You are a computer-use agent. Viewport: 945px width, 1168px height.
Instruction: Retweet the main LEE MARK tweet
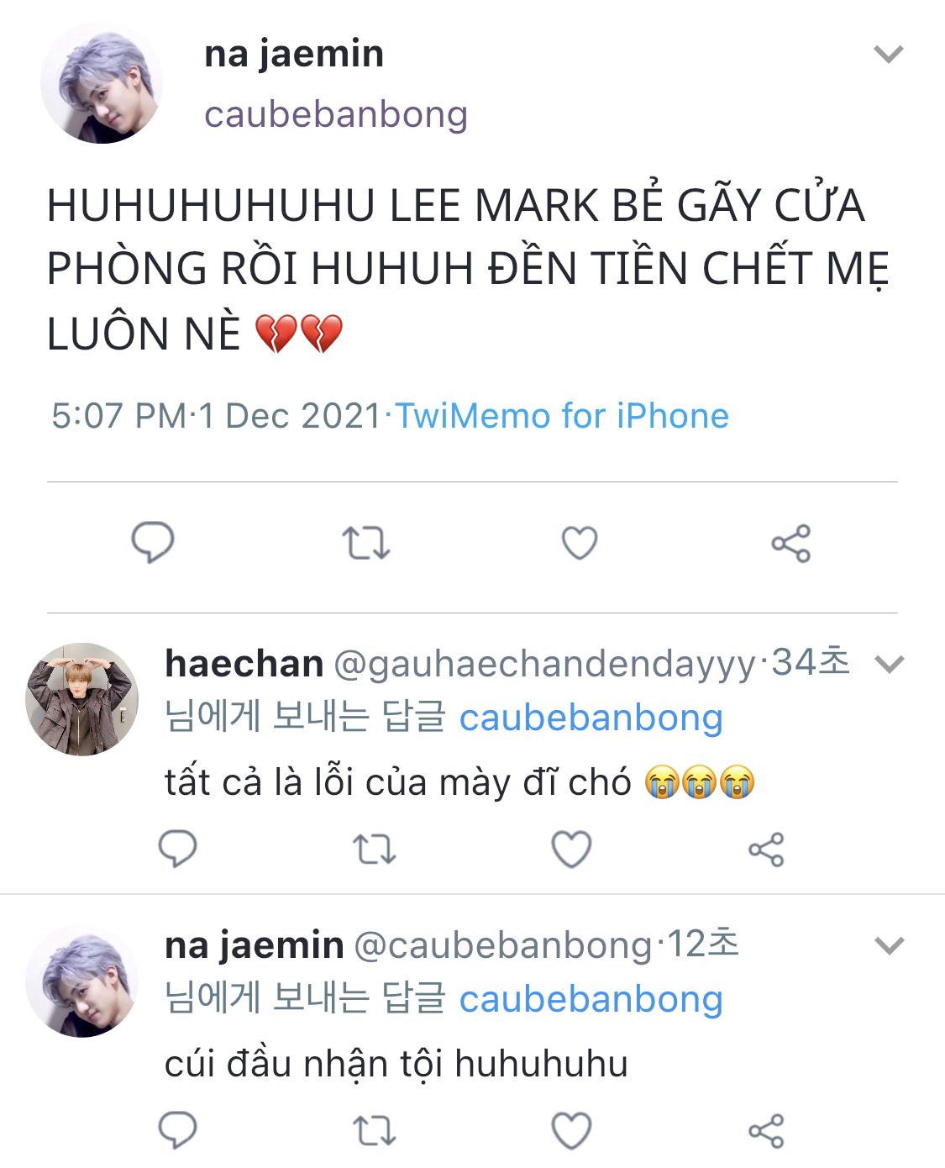coord(366,543)
